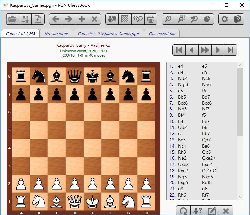Click the white king on e1
This screenshot has width=250, height=215.
(93, 202)
